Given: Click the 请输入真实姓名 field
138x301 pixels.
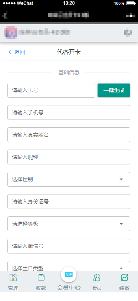Looking at the screenshot, I should pyautogui.click(x=69, y=135).
